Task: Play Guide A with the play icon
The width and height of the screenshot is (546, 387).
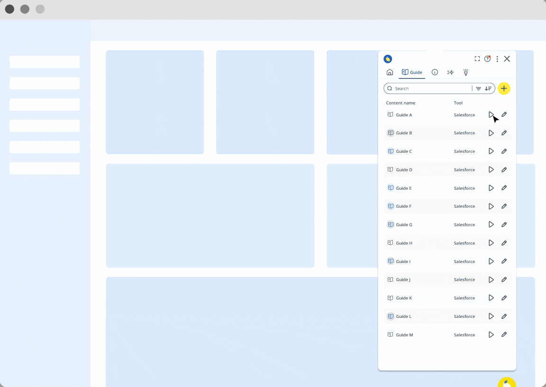Action: click(x=491, y=115)
